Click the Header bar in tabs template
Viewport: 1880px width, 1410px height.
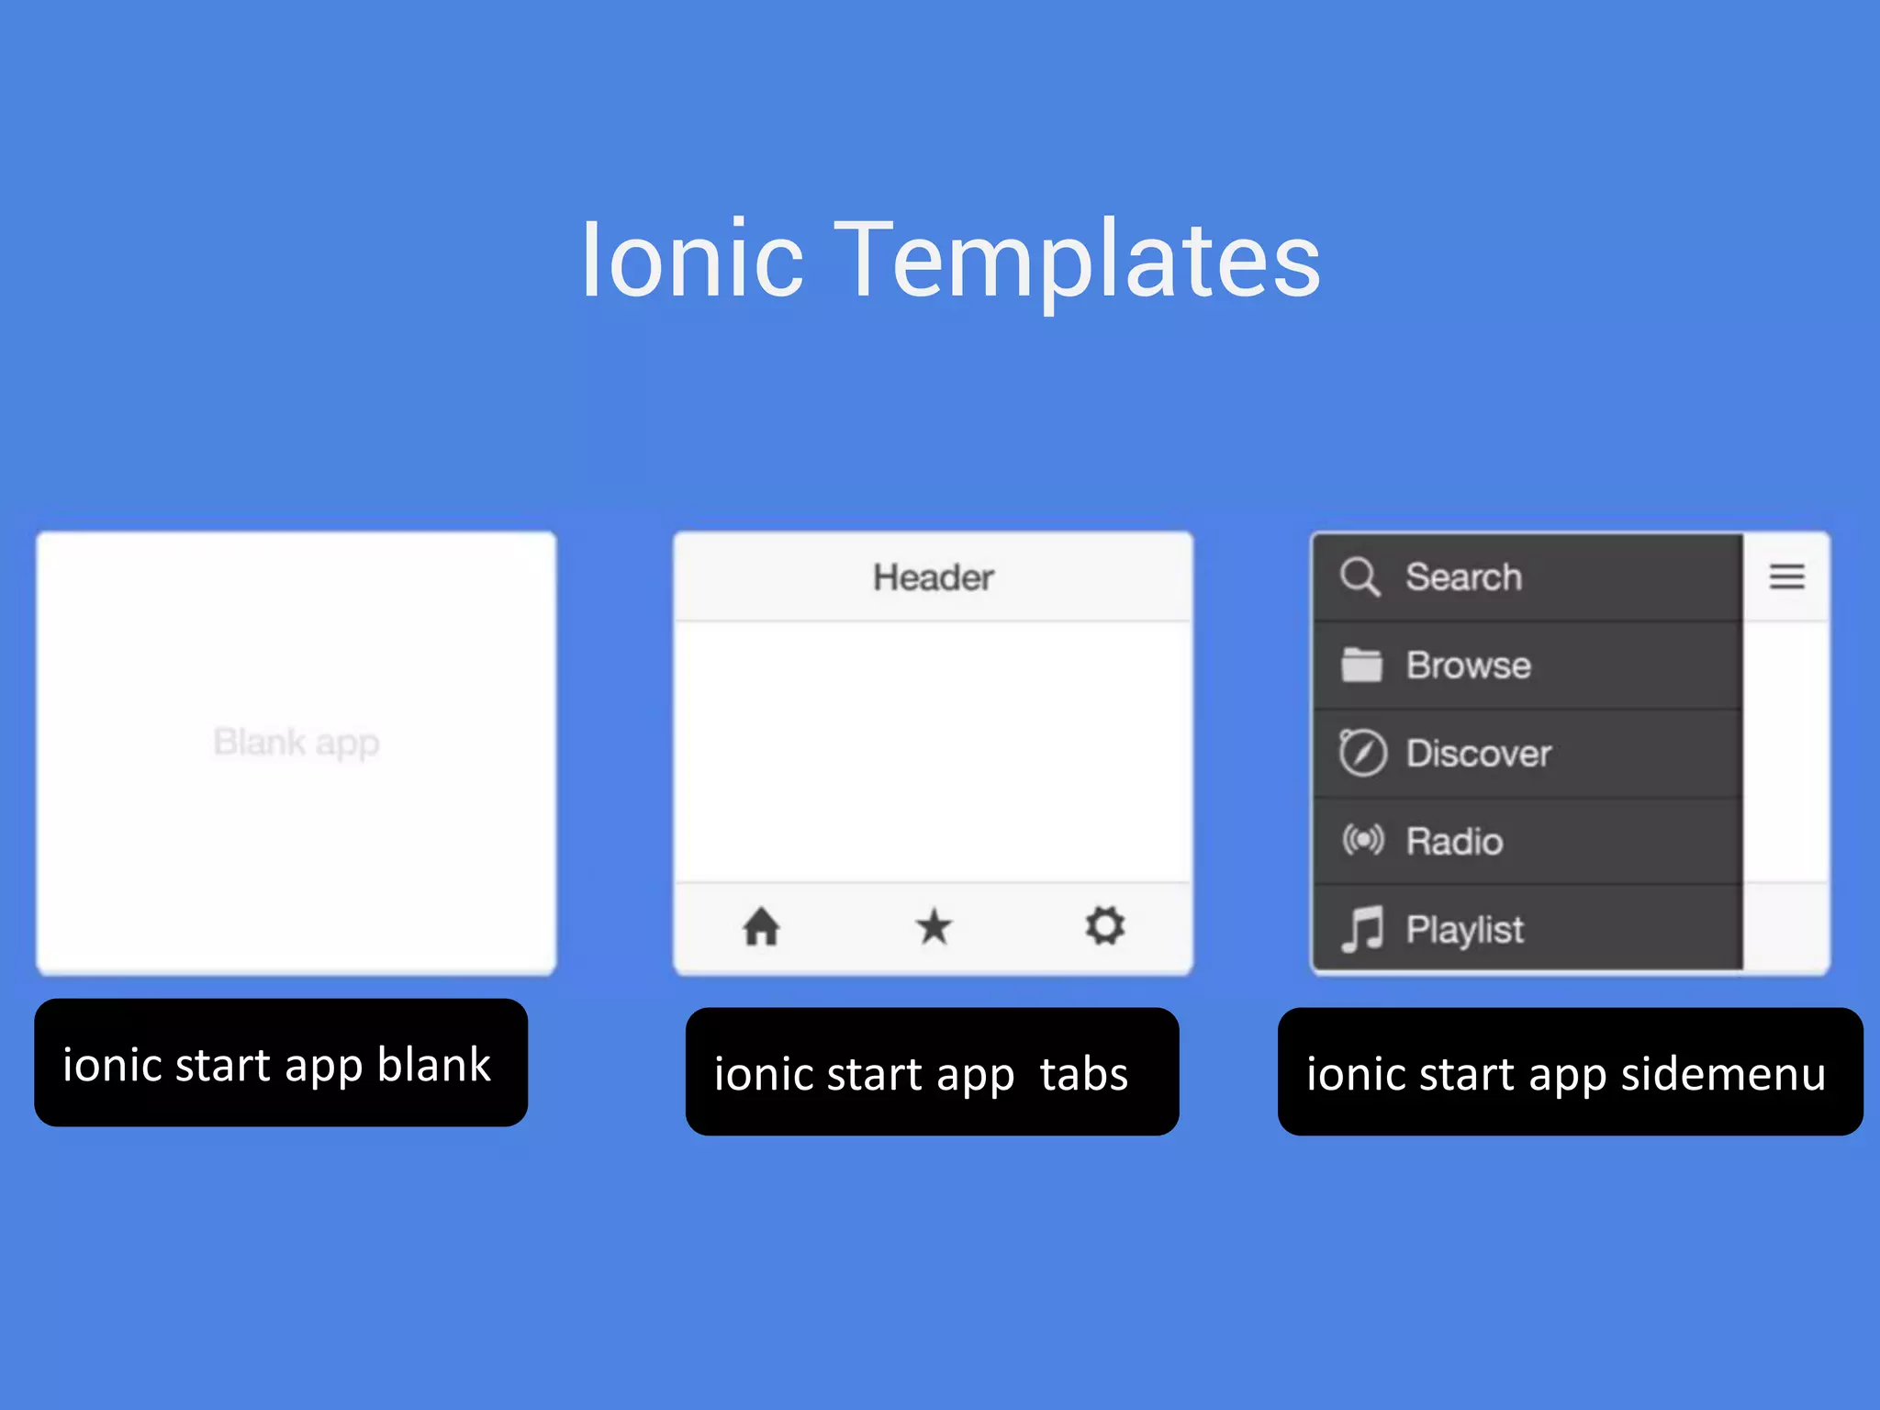click(933, 577)
